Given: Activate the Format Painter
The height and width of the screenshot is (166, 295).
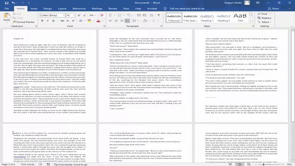Looking at the screenshot, I should click(x=24, y=22).
